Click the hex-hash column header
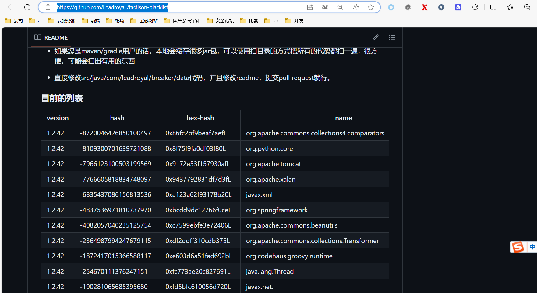The image size is (537, 293). pos(200,118)
